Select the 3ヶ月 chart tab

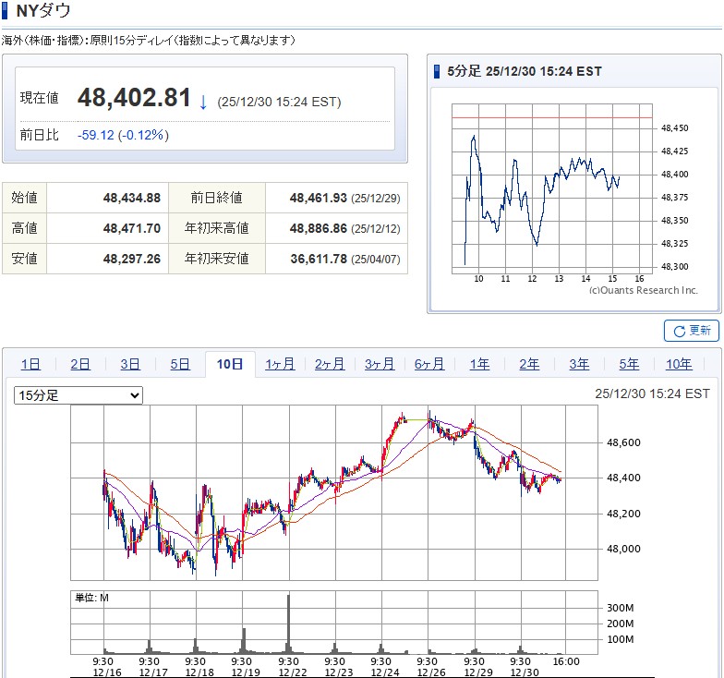380,364
